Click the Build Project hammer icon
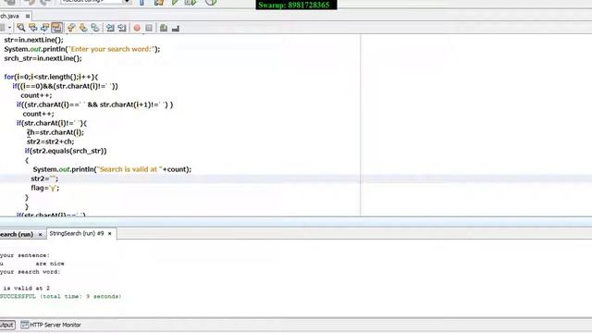The image size is (592, 333). click(x=142, y=2)
